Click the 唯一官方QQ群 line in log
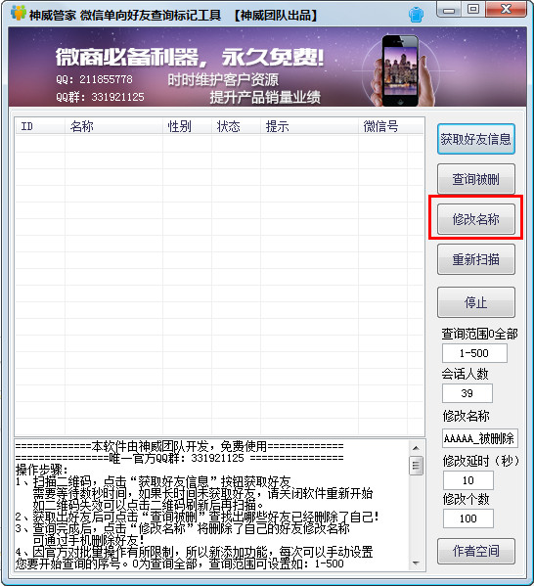 (x=179, y=458)
